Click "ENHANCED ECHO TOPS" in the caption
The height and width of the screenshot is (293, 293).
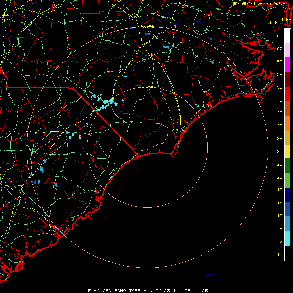point(114,291)
